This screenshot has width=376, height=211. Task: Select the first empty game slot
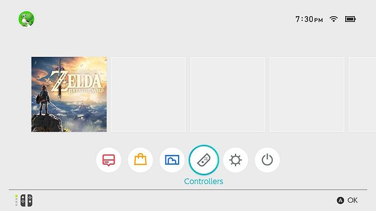148,95
